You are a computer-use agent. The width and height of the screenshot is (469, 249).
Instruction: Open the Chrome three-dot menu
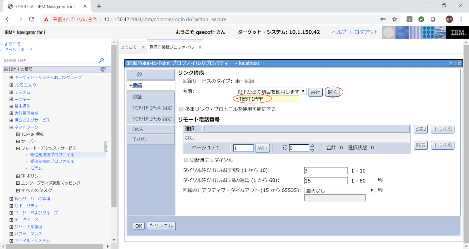[x=461, y=19]
